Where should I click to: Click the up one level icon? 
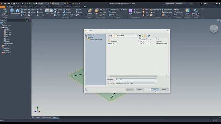point(143,35)
